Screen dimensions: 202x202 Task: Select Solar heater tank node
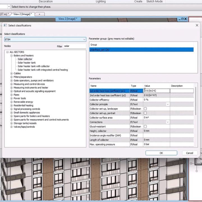pyautogui.click(x=27, y=63)
